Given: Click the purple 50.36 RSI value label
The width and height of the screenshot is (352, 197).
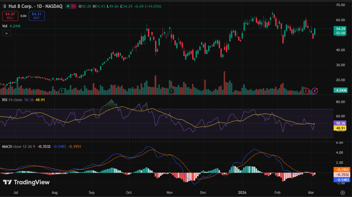Looking at the screenshot, I should 340,123.
